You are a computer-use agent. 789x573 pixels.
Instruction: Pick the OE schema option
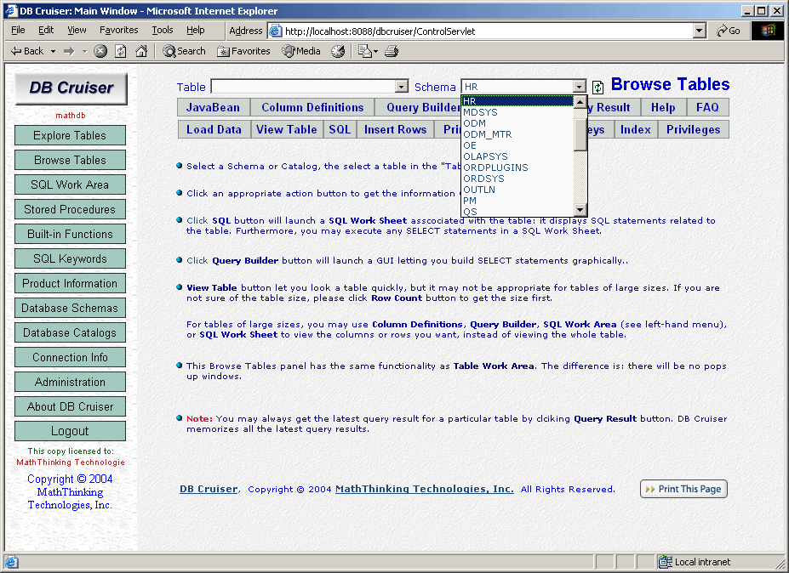coord(517,145)
